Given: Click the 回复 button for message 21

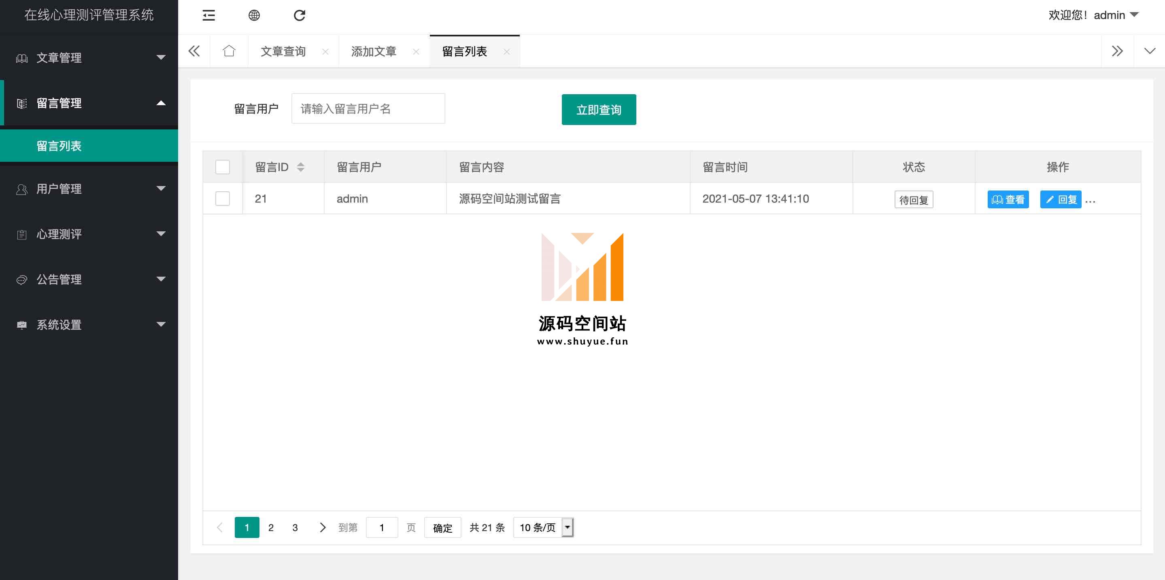Looking at the screenshot, I should coord(1061,199).
